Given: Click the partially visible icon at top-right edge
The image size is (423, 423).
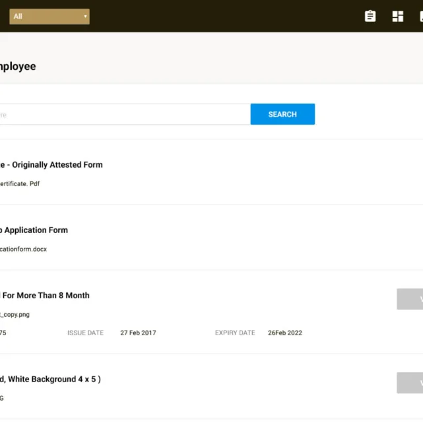Looking at the screenshot, I should (x=420, y=16).
